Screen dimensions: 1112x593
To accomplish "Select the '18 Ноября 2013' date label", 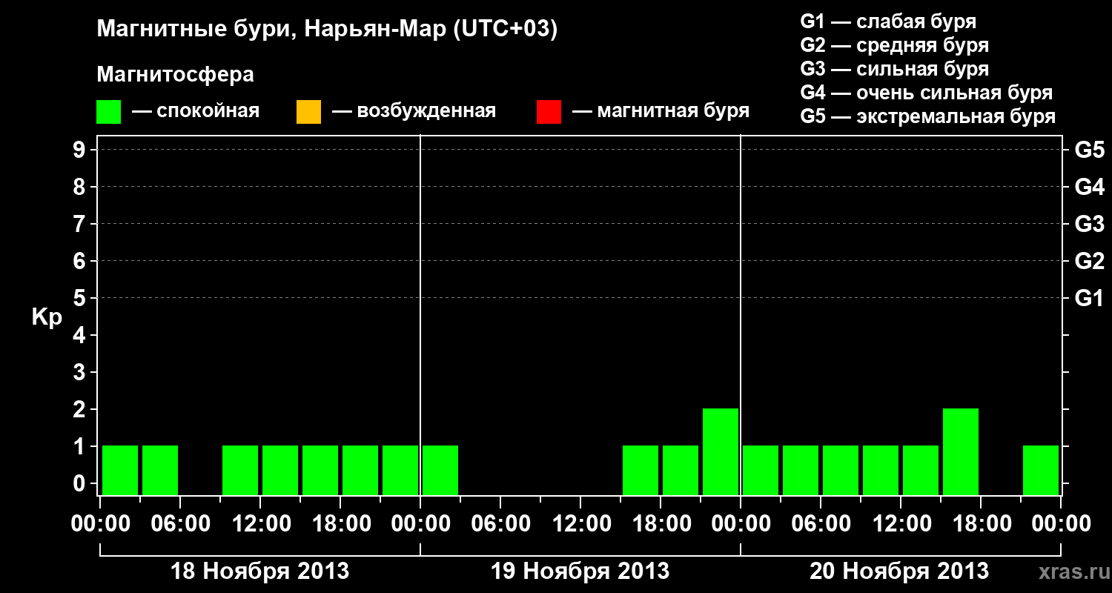I will (259, 572).
